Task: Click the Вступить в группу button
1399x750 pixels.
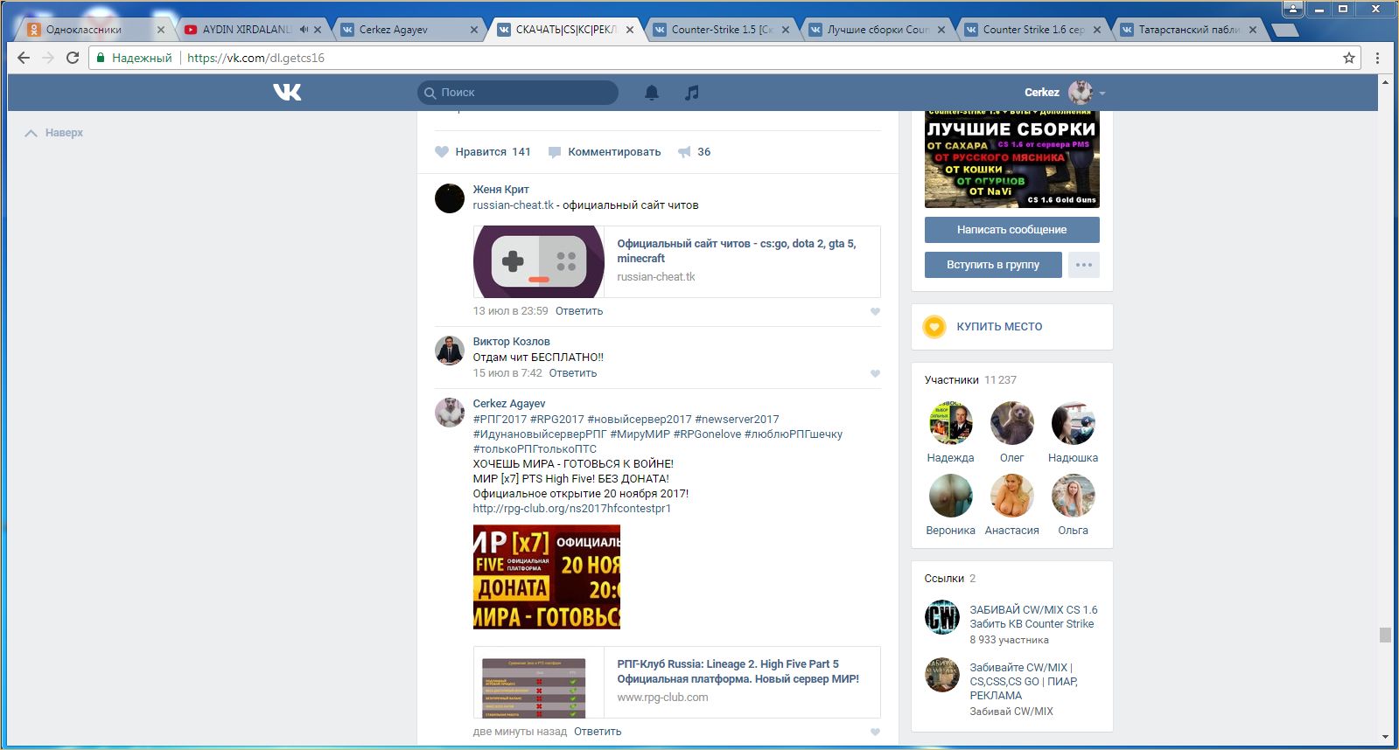Action: (x=993, y=265)
